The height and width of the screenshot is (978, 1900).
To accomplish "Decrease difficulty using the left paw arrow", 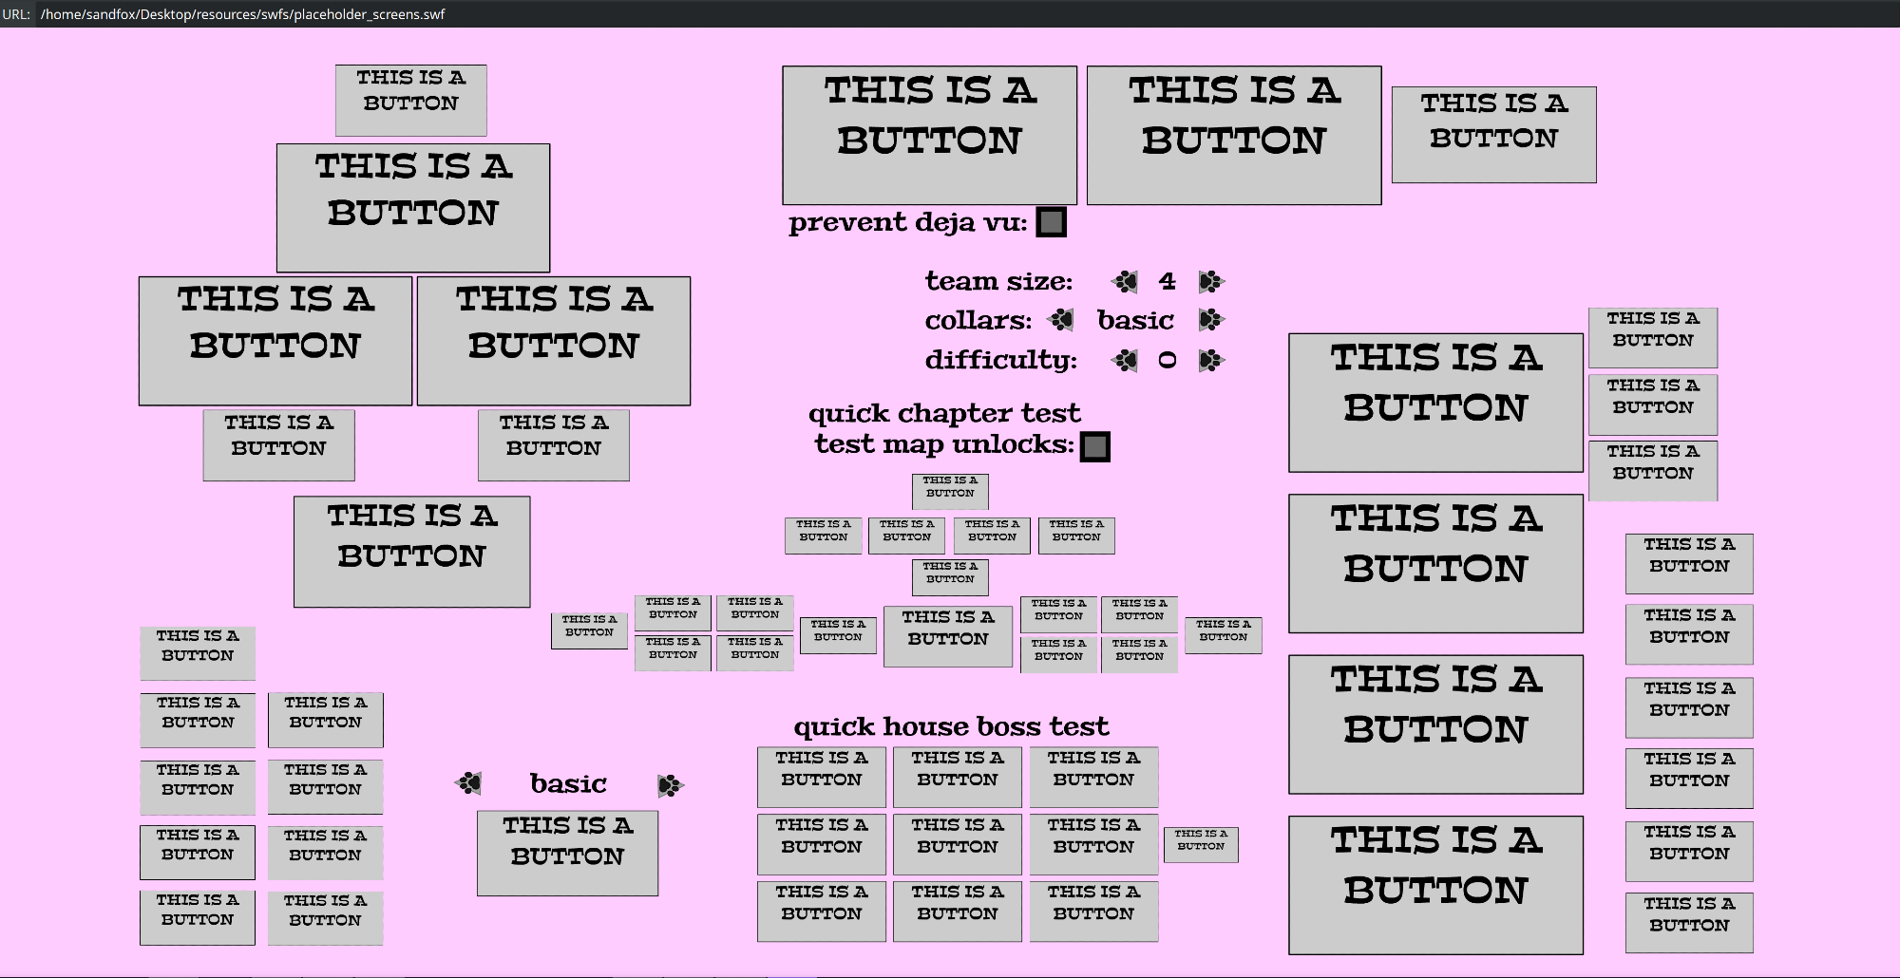I will tap(1125, 361).
